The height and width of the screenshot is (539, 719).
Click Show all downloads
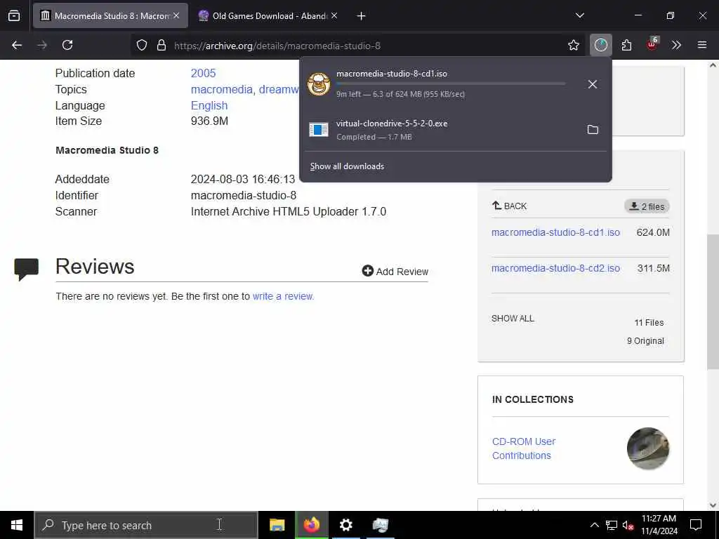[347, 166]
